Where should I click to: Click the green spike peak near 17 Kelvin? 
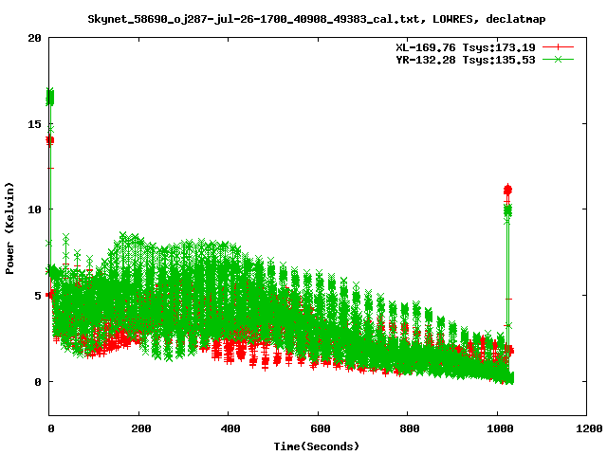50,97
